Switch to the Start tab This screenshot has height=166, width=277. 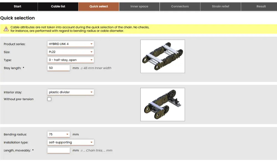click(19, 7)
